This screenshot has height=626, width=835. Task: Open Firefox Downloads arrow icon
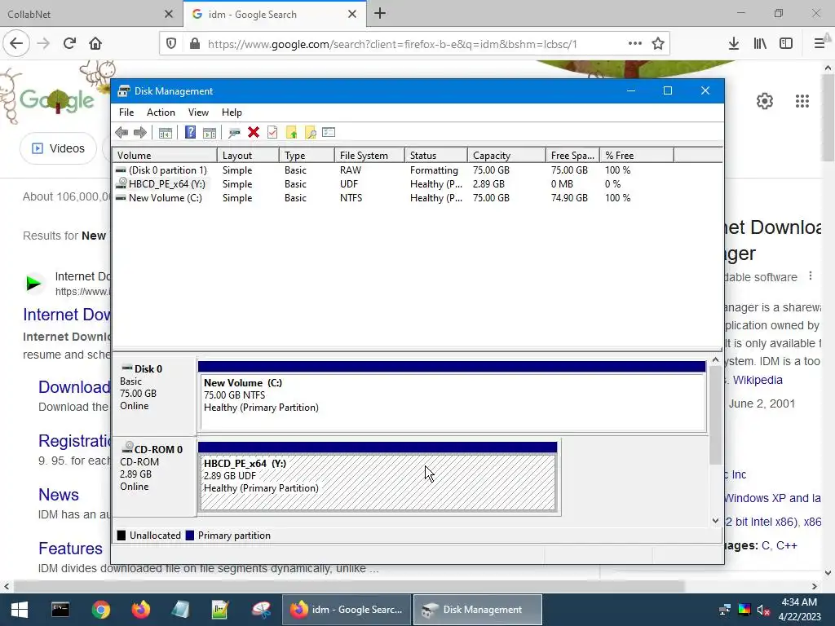click(x=734, y=44)
